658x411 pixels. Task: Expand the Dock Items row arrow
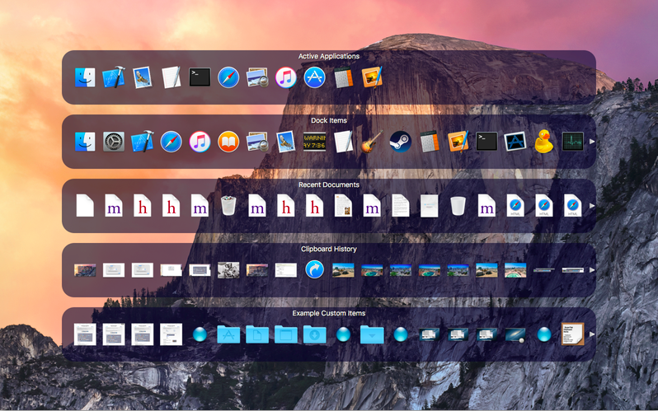point(592,142)
